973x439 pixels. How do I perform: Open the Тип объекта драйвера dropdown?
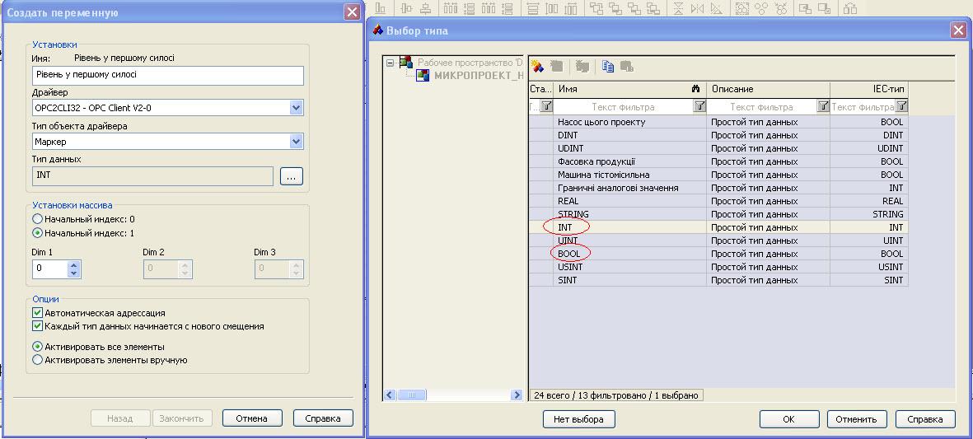(x=296, y=142)
